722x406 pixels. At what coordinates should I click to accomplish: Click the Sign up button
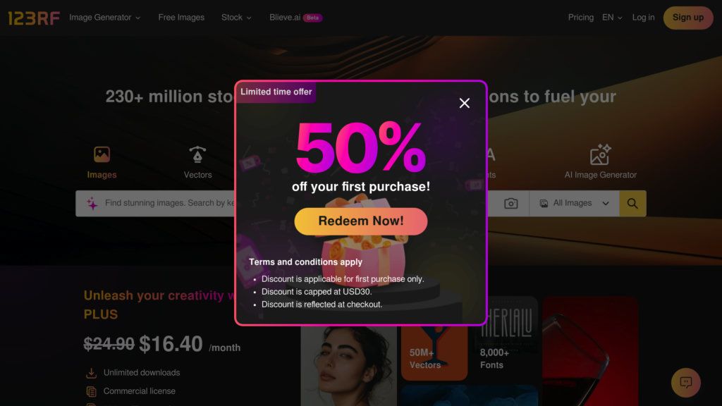coord(688,18)
